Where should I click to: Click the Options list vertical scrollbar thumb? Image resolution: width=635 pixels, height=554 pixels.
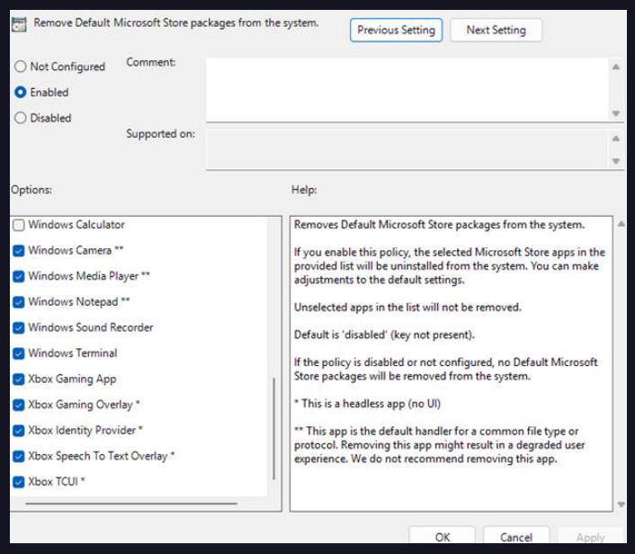click(274, 429)
